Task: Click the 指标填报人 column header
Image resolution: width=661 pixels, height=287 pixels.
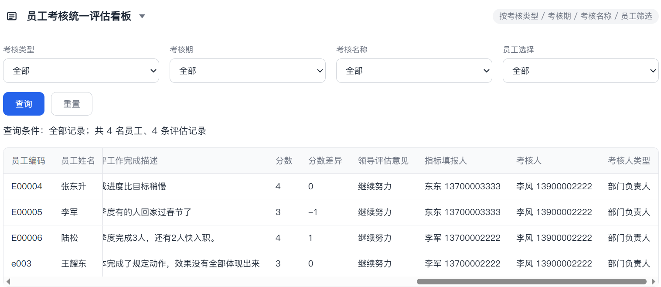Action: click(446, 161)
